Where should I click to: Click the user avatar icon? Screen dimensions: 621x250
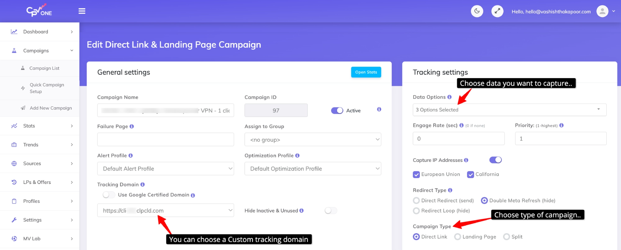(x=602, y=11)
